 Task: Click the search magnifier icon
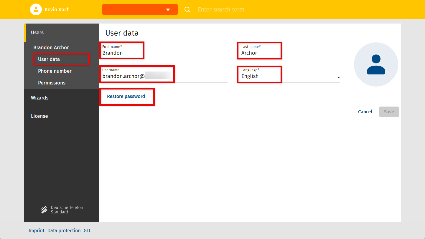(187, 9)
